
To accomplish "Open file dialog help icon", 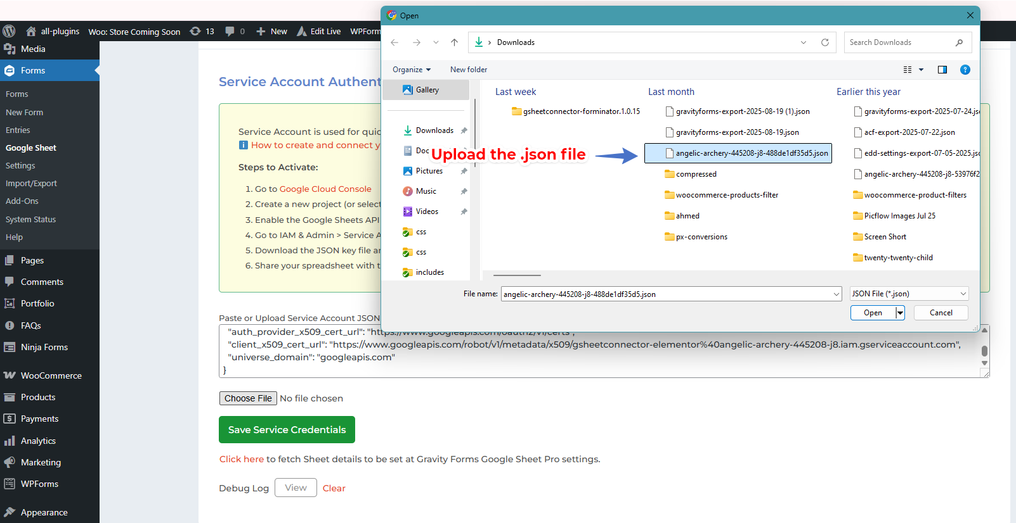I will [x=965, y=70].
